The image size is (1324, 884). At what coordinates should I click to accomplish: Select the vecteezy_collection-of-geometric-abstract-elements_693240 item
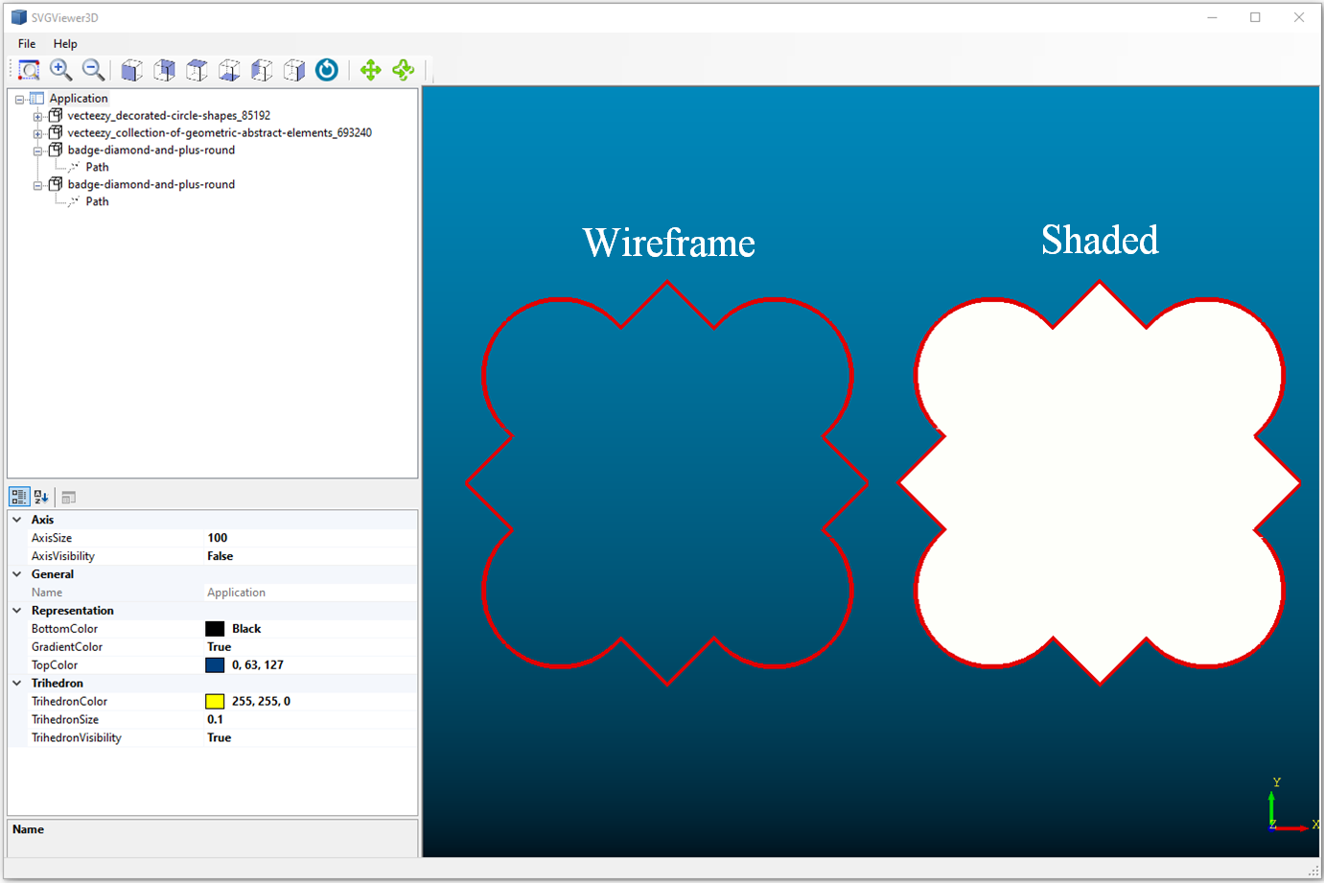(220, 133)
